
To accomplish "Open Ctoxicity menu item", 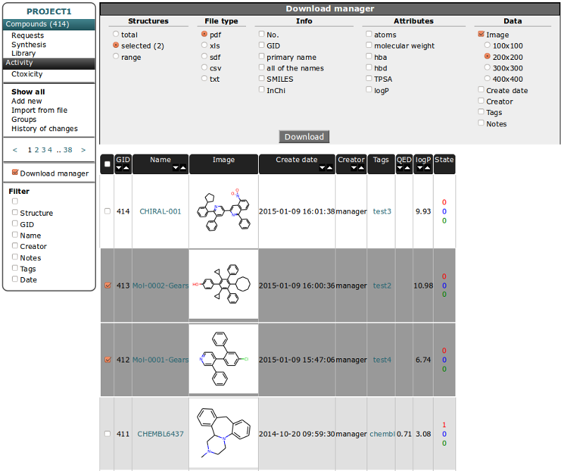I will [27, 74].
